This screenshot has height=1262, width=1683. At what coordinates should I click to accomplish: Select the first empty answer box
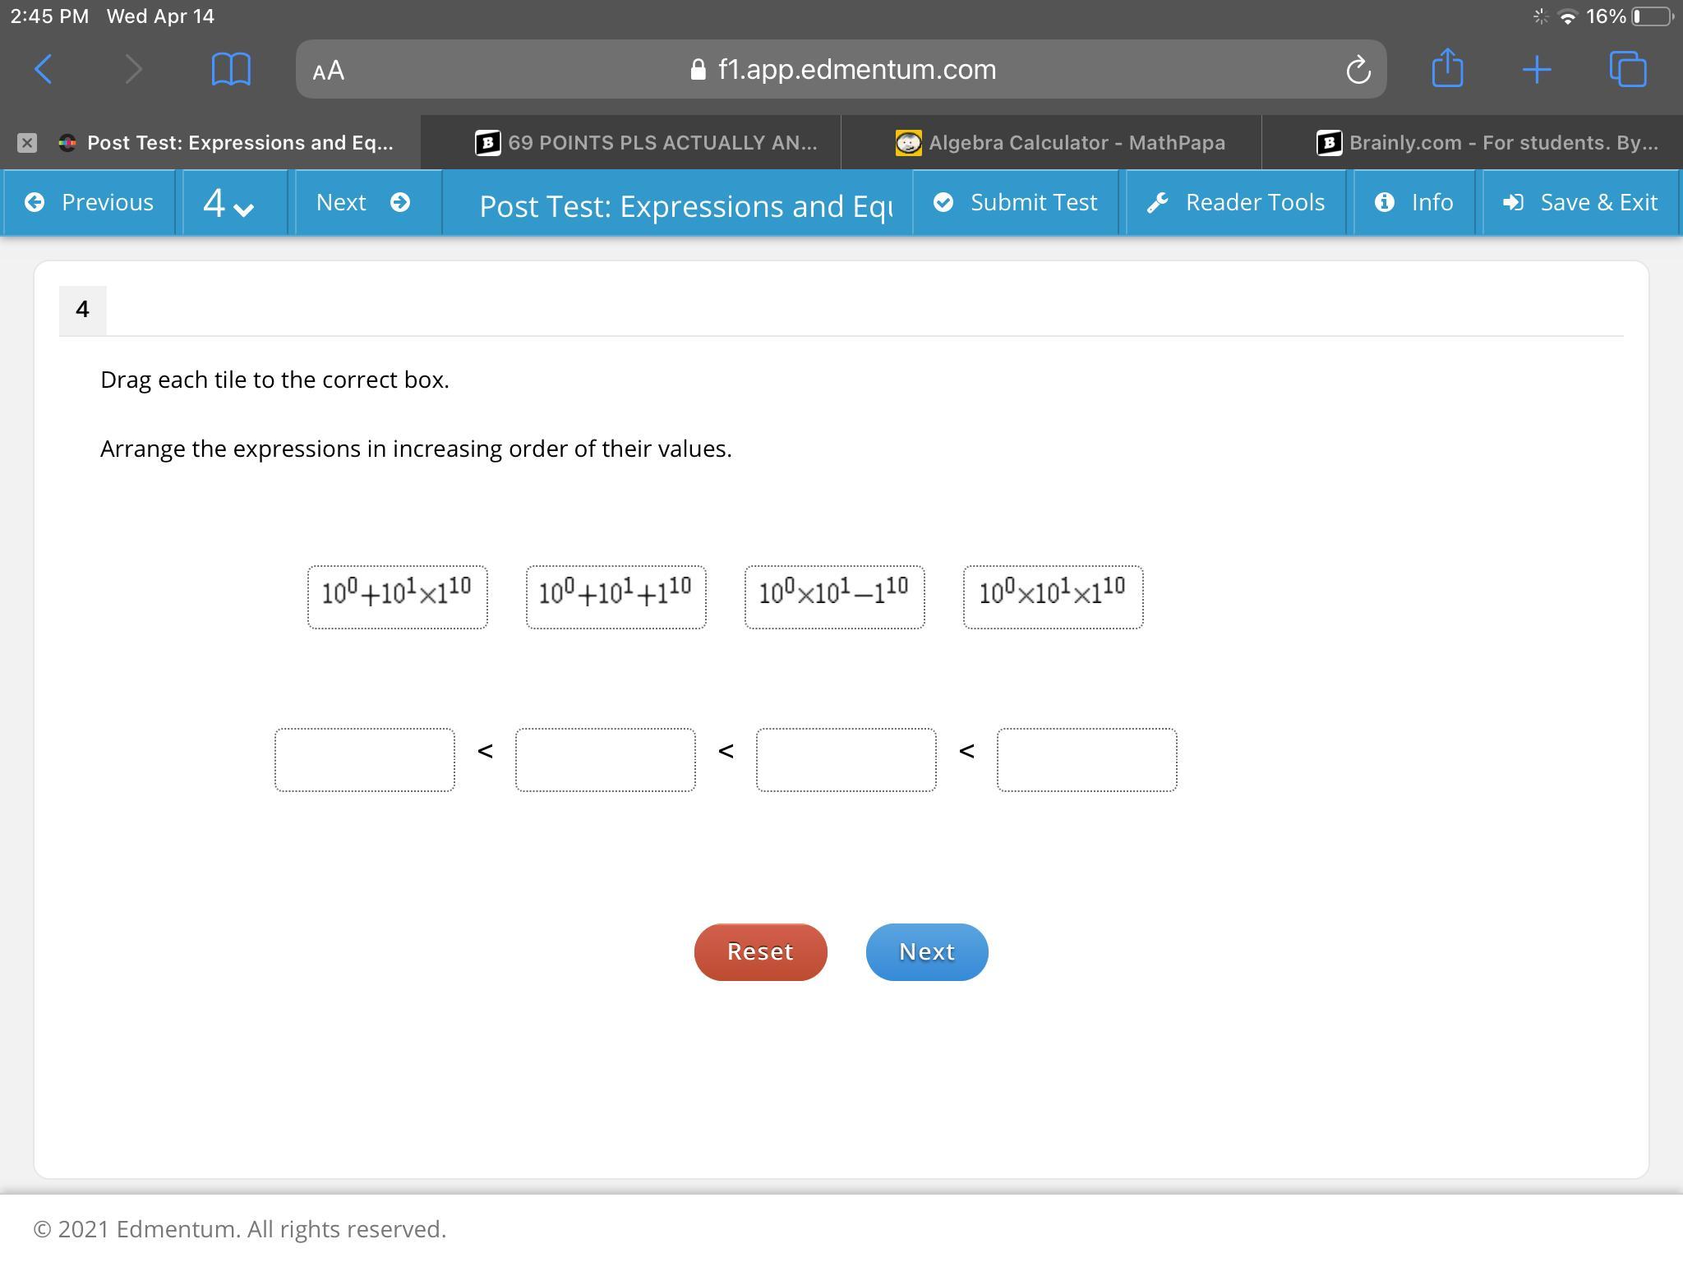(365, 759)
